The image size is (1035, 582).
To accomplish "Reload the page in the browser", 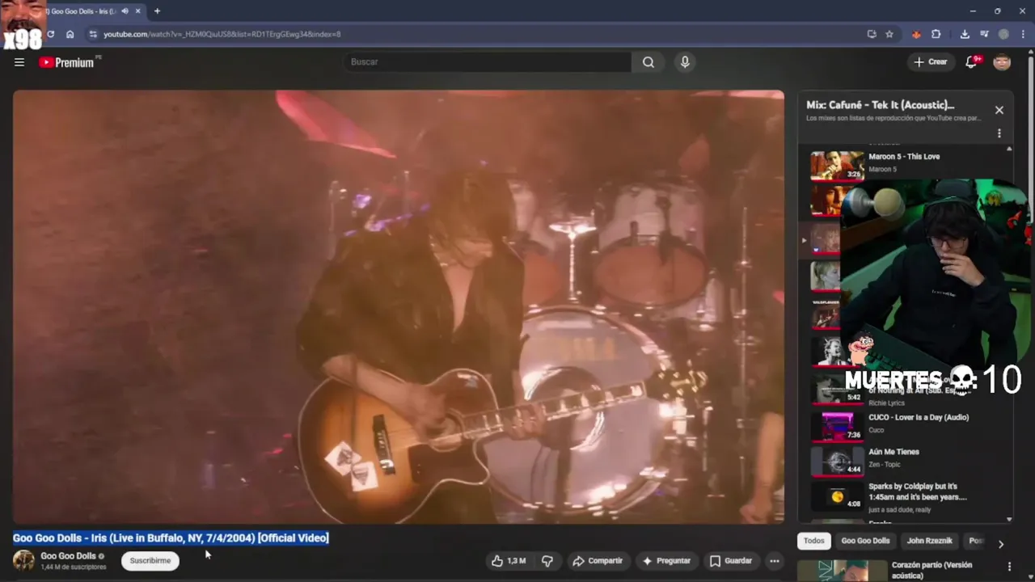I will (50, 34).
